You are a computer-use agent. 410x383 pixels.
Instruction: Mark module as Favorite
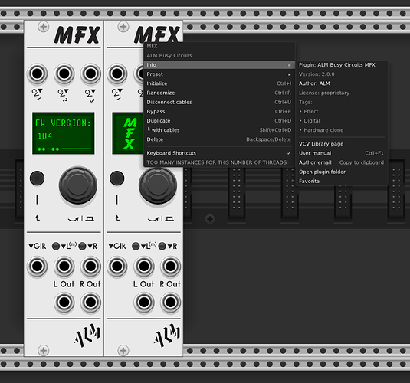click(x=341, y=182)
